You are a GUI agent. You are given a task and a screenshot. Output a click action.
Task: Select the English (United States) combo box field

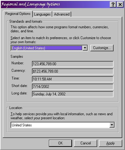pyautogui.click(x=49, y=48)
